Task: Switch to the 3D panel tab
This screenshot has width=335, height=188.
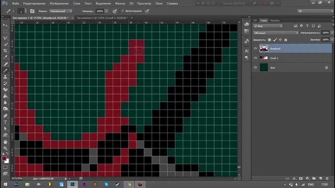Action: [255, 20]
